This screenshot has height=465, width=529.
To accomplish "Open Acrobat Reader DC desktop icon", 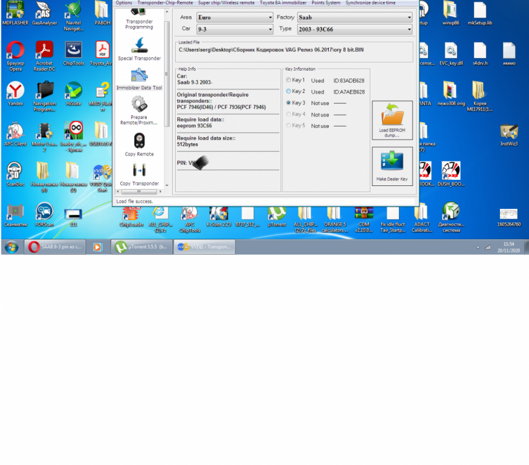I will (44, 56).
